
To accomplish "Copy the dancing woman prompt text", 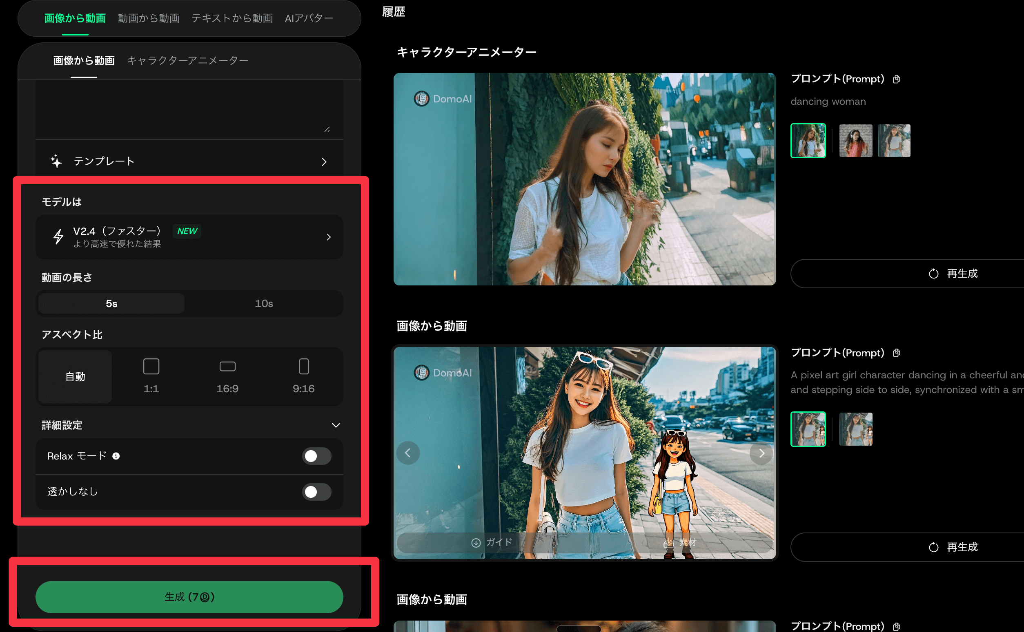I will point(896,79).
